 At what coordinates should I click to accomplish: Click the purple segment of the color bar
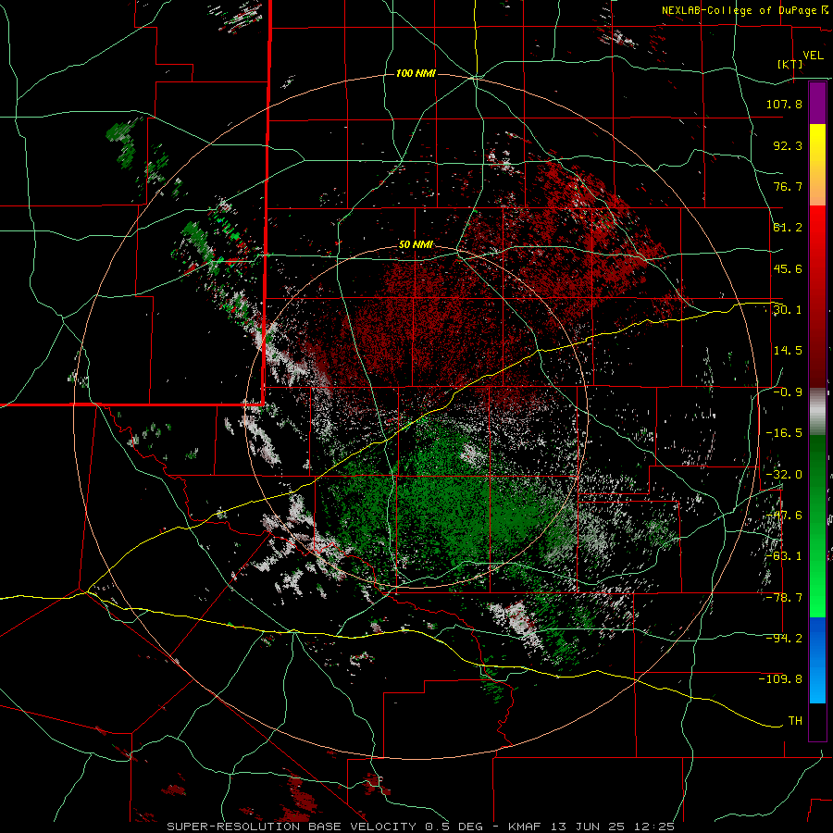(817, 104)
